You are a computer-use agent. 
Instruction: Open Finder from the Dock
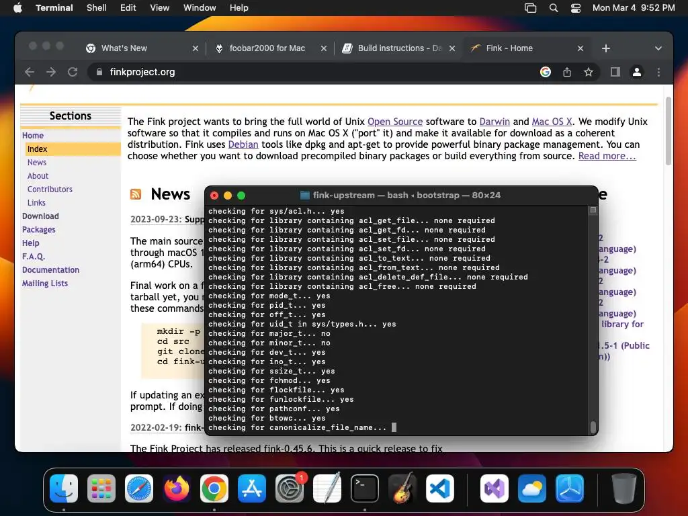[64, 488]
